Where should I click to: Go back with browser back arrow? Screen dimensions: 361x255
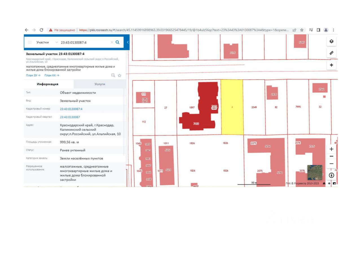(x=27, y=30)
